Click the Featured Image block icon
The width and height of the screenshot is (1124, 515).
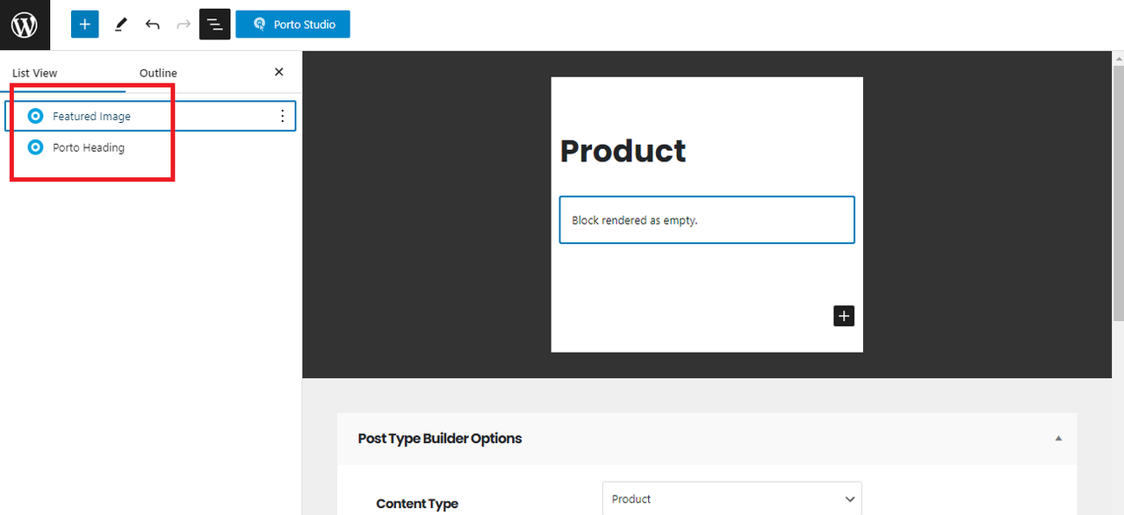coord(35,116)
